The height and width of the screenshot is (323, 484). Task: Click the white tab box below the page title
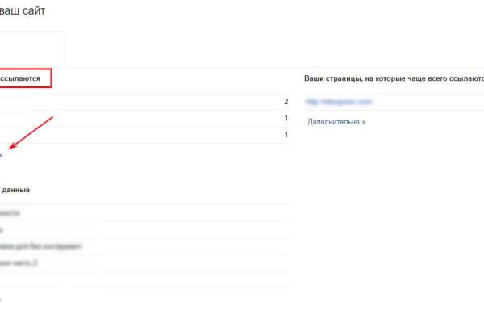[31, 49]
